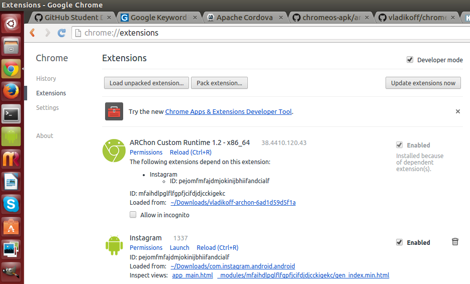470x284 pixels.
Task: Click the red toolbox Developer Tool icon
Action: [x=114, y=111]
